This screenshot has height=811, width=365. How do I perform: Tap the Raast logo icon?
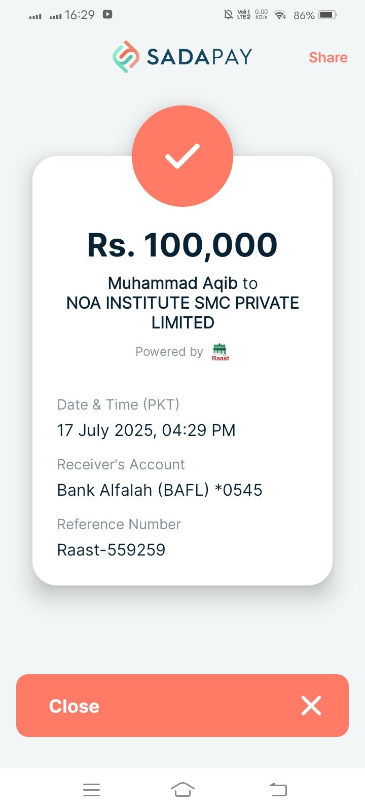tap(220, 352)
